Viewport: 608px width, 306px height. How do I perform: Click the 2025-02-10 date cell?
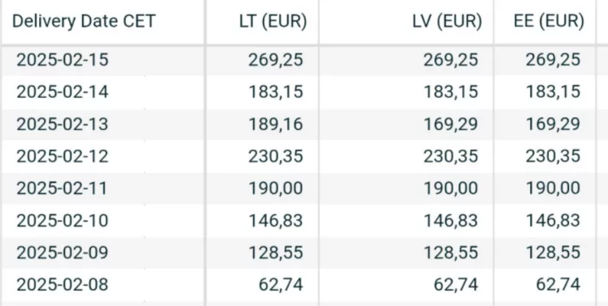[62, 221]
